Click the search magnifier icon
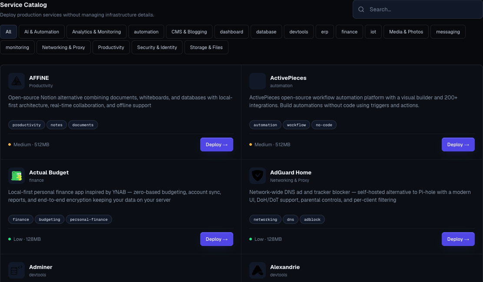The height and width of the screenshot is (282, 483). [x=361, y=10]
